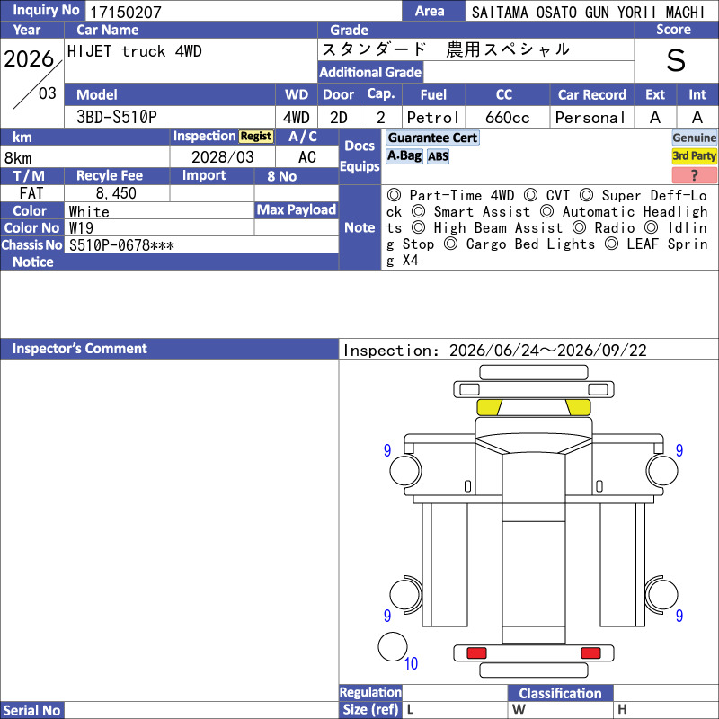Screen dimensions: 719x719
Task: Click the Guarantee Cert badge
Action: [432, 138]
